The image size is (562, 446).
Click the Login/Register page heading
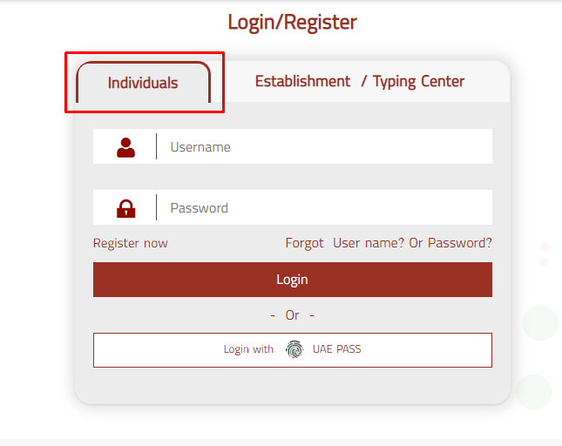[x=293, y=22]
